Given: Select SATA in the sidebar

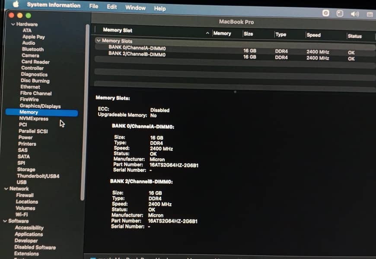Looking at the screenshot, I should 23,156.
